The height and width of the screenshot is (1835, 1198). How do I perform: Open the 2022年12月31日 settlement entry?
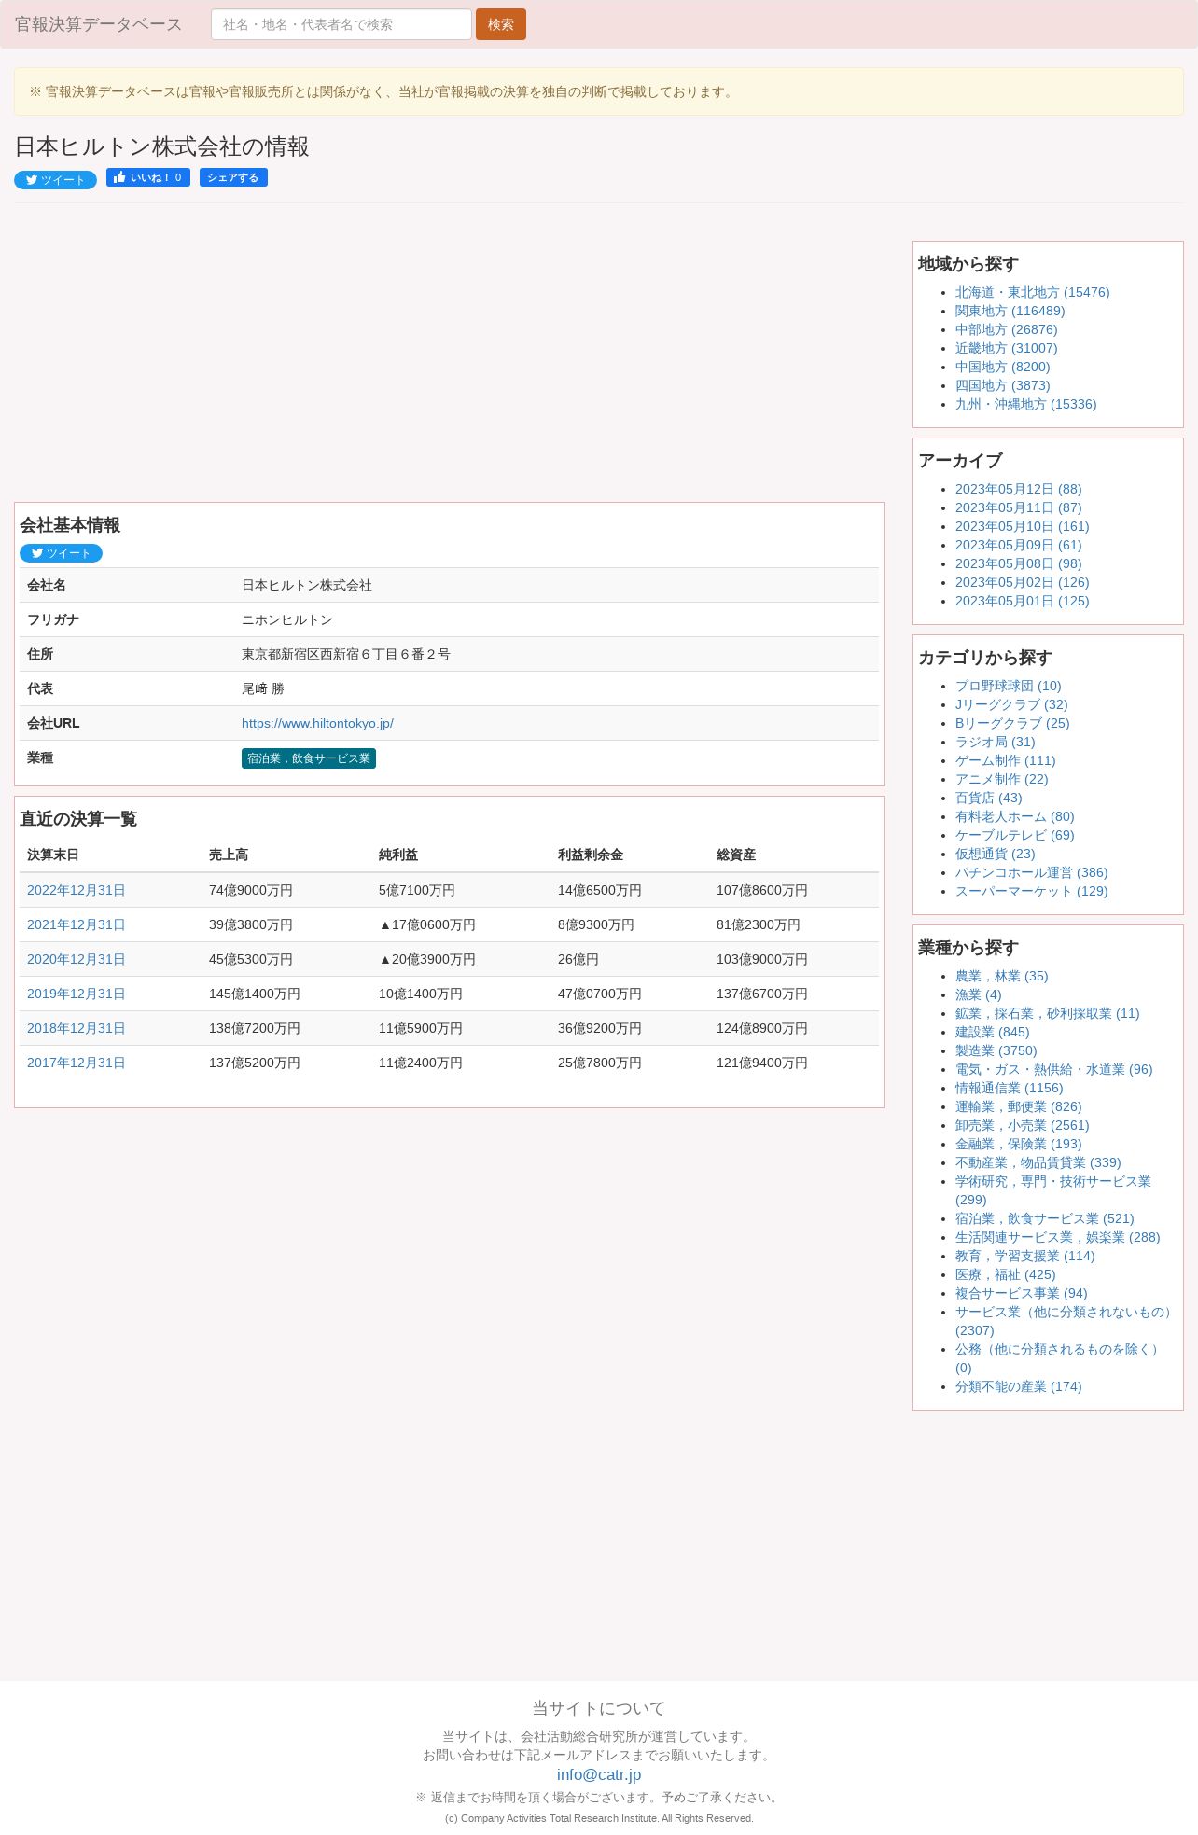coord(77,890)
